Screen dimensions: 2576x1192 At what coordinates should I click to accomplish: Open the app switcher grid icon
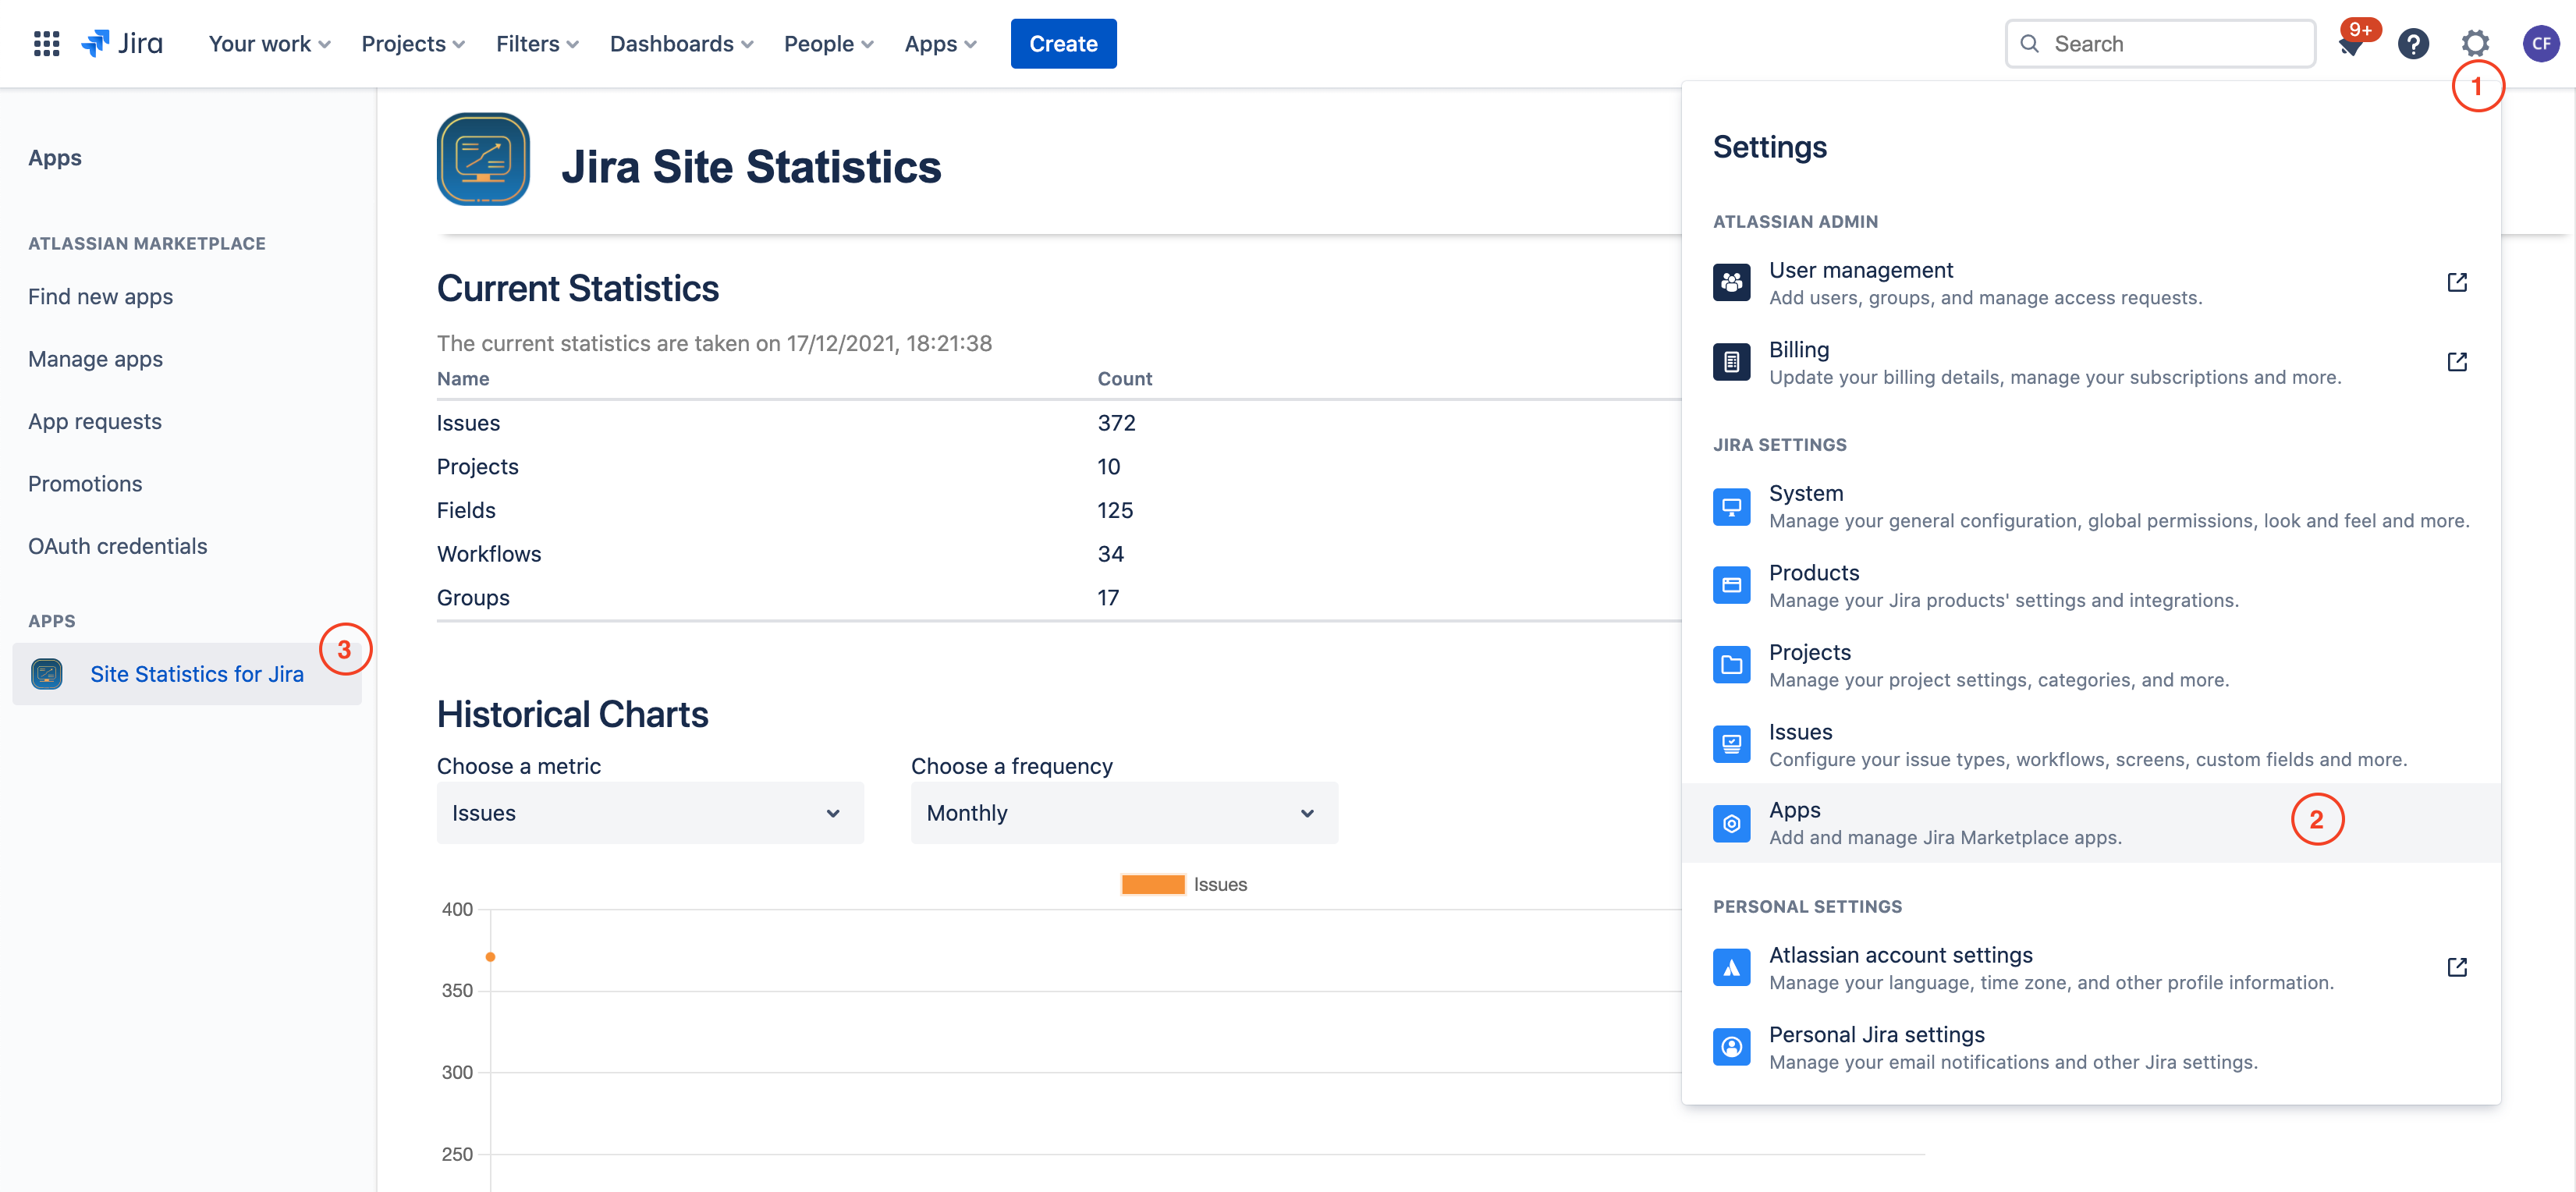[46, 43]
